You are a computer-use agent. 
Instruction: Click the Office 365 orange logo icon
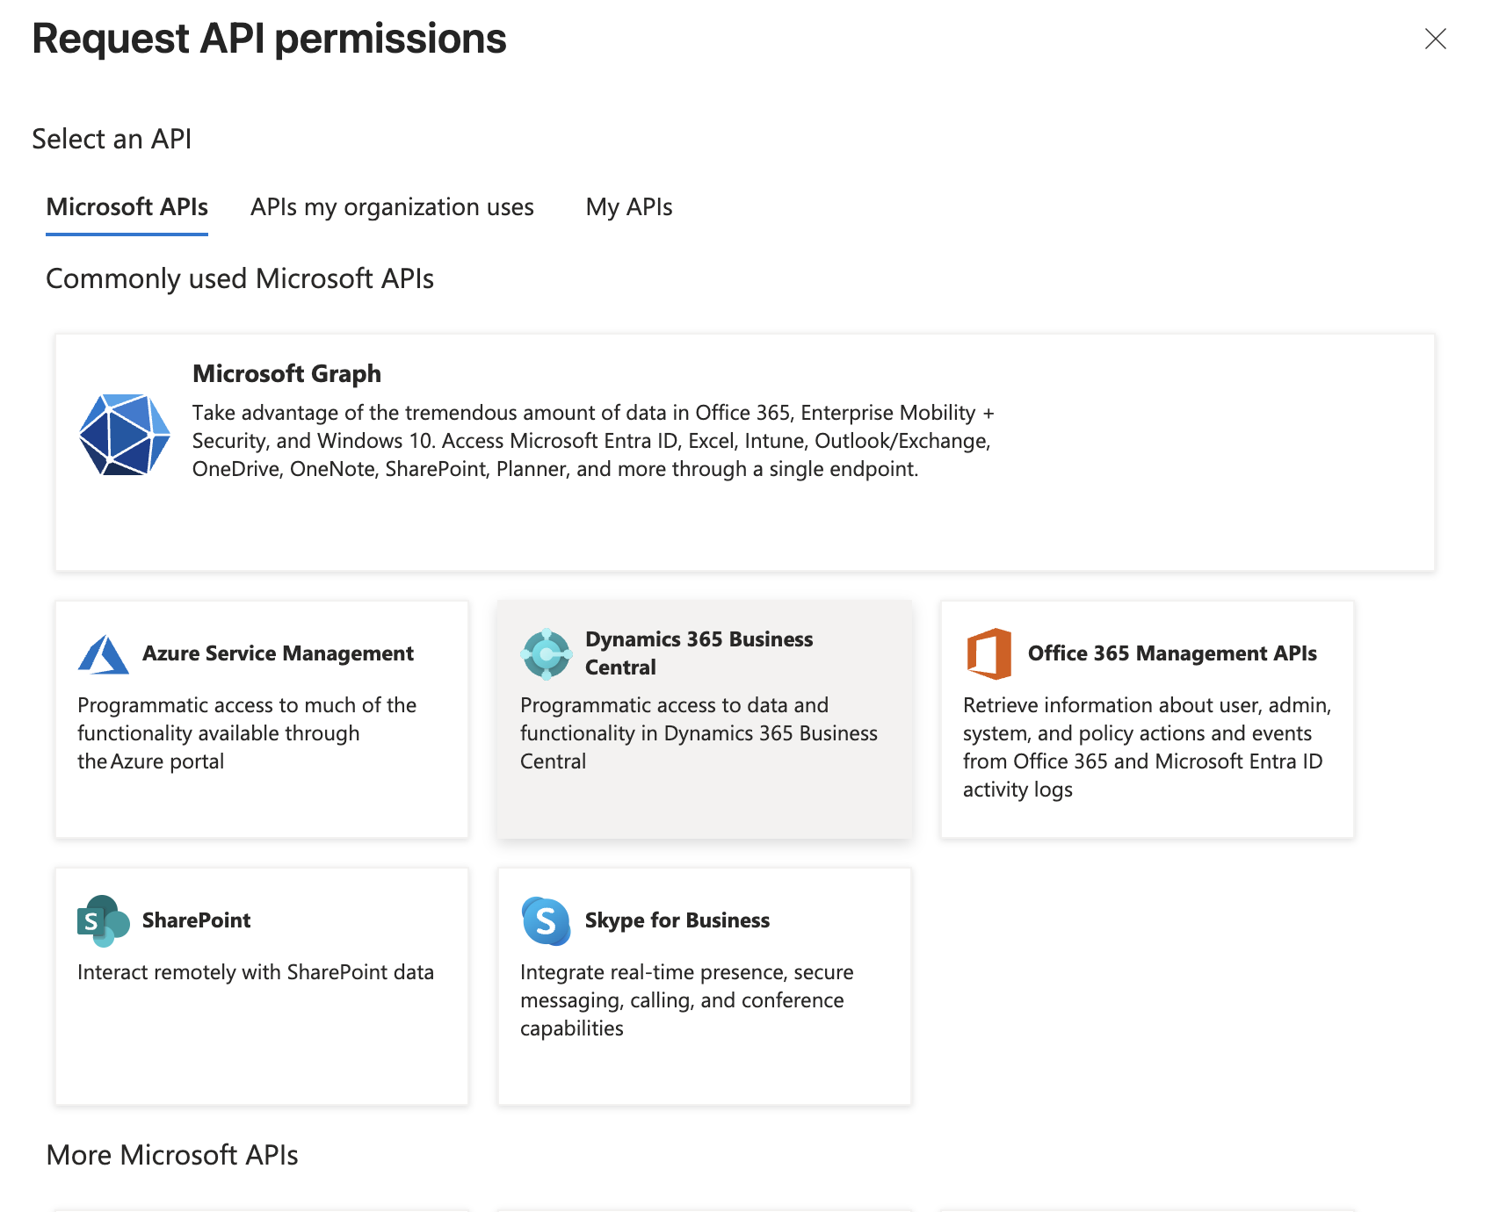pyautogui.click(x=989, y=653)
